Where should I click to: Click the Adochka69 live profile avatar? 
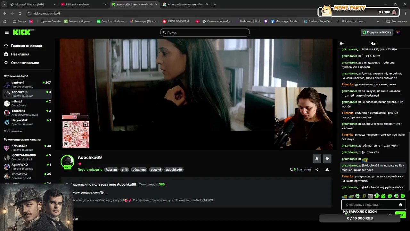pyautogui.click(x=68, y=162)
